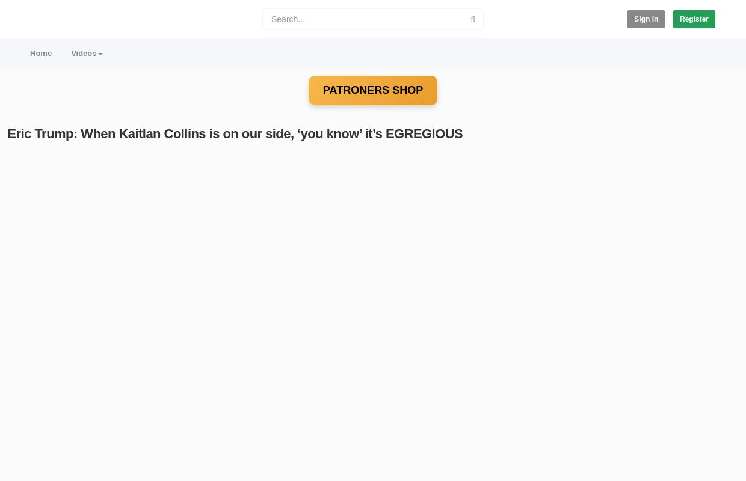Click the small arrow beside Videos
Screen dimensions: 746x481
tap(100, 54)
